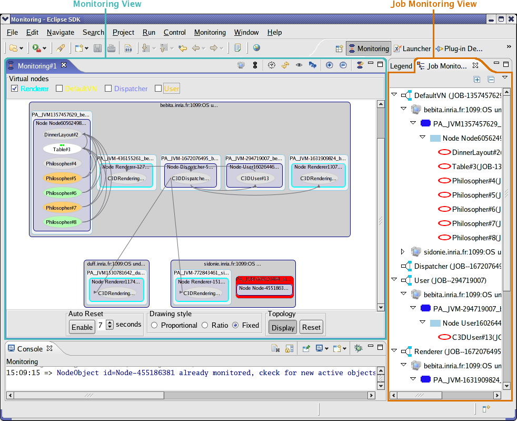Click the clock icon in Monitoring toolbar
This screenshot has height=421, width=517.
271,65
